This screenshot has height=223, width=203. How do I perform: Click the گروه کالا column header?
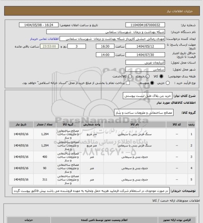[x=68, y=125]
